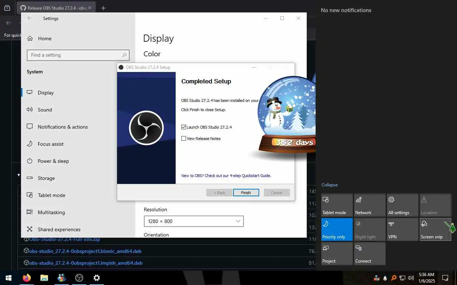Toggle the Tablet mode quick action tile
Viewport: 457px width, 285px height.
[337, 205]
